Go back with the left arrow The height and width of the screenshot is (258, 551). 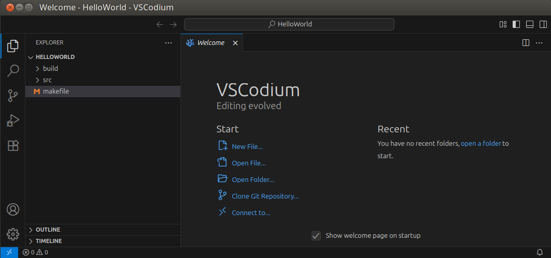click(160, 24)
